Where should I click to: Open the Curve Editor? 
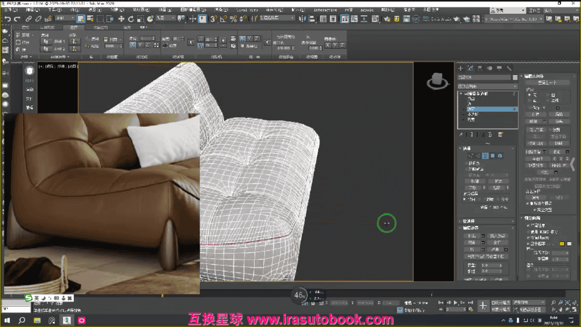355,19
